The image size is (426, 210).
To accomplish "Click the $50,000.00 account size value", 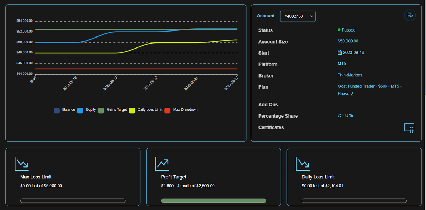I will tap(348, 41).
